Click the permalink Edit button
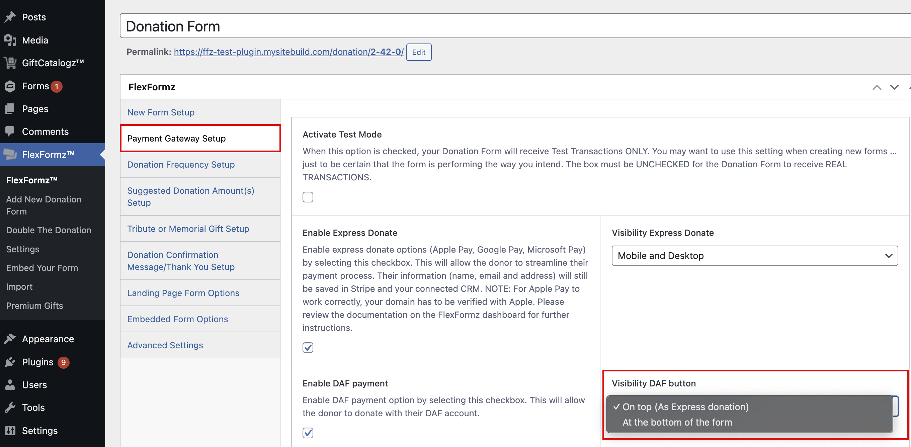 418,52
